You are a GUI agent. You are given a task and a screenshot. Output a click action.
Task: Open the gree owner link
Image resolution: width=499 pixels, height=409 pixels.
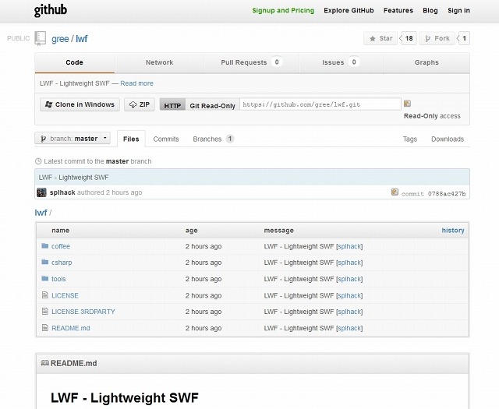(x=60, y=39)
